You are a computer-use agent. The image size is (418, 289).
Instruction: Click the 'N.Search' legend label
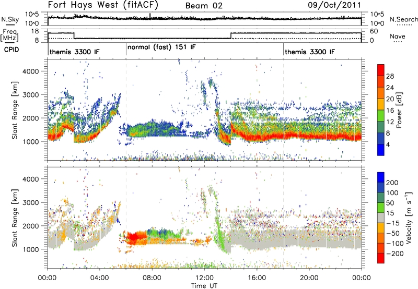pyautogui.click(x=403, y=19)
